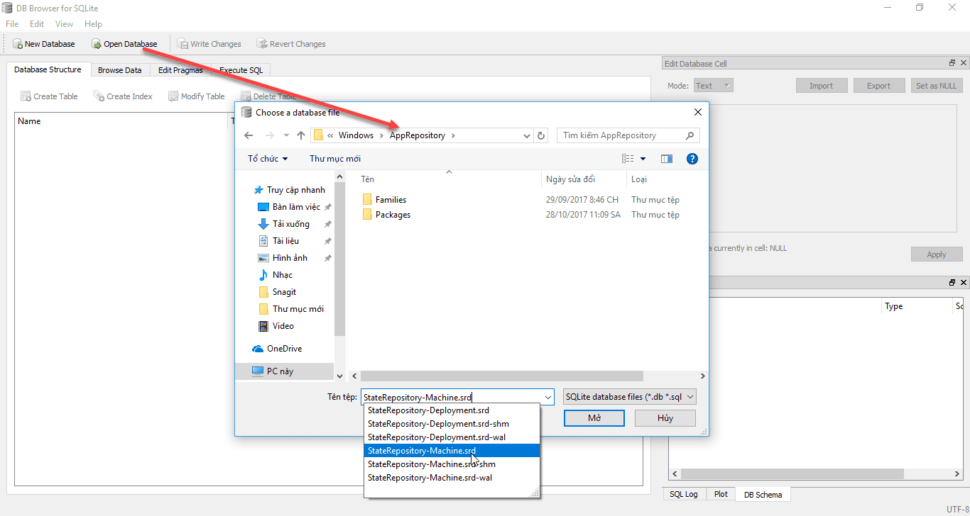Switch to Database Structure tab
The height and width of the screenshot is (516, 970).
point(48,69)
